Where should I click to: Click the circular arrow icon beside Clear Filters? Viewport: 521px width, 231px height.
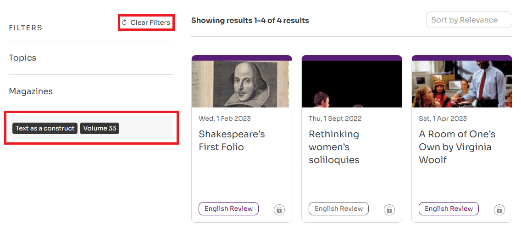(x=124, y=23)
